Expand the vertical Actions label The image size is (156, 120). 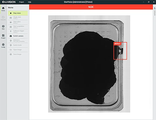coord(155,13)
